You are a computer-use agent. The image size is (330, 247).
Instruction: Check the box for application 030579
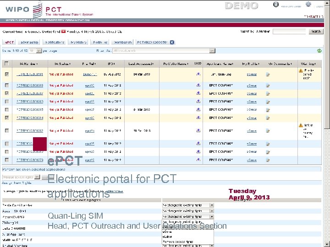click(7, 160)
